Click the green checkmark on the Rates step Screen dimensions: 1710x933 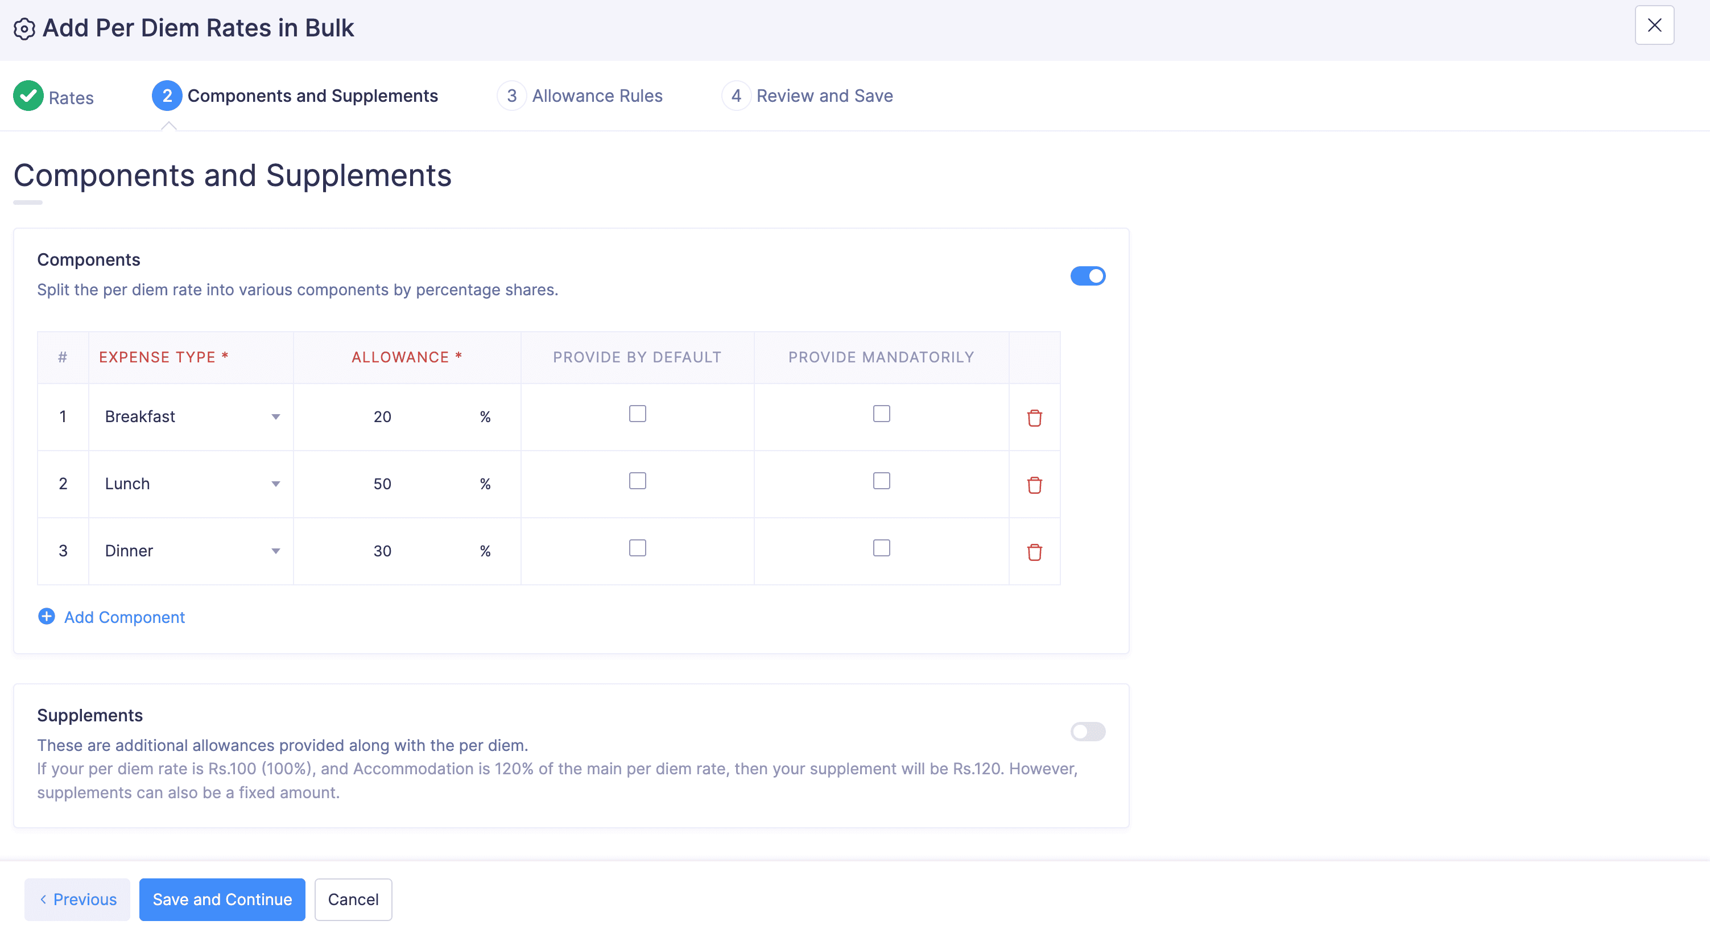[28, 96]
